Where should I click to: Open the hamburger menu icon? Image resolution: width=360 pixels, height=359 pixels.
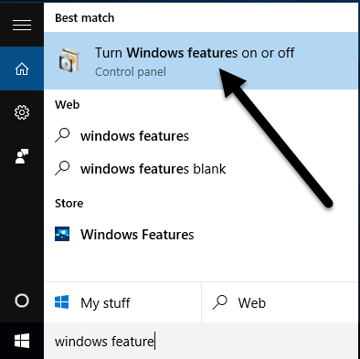pyautogui.click(x=22, y=25)
